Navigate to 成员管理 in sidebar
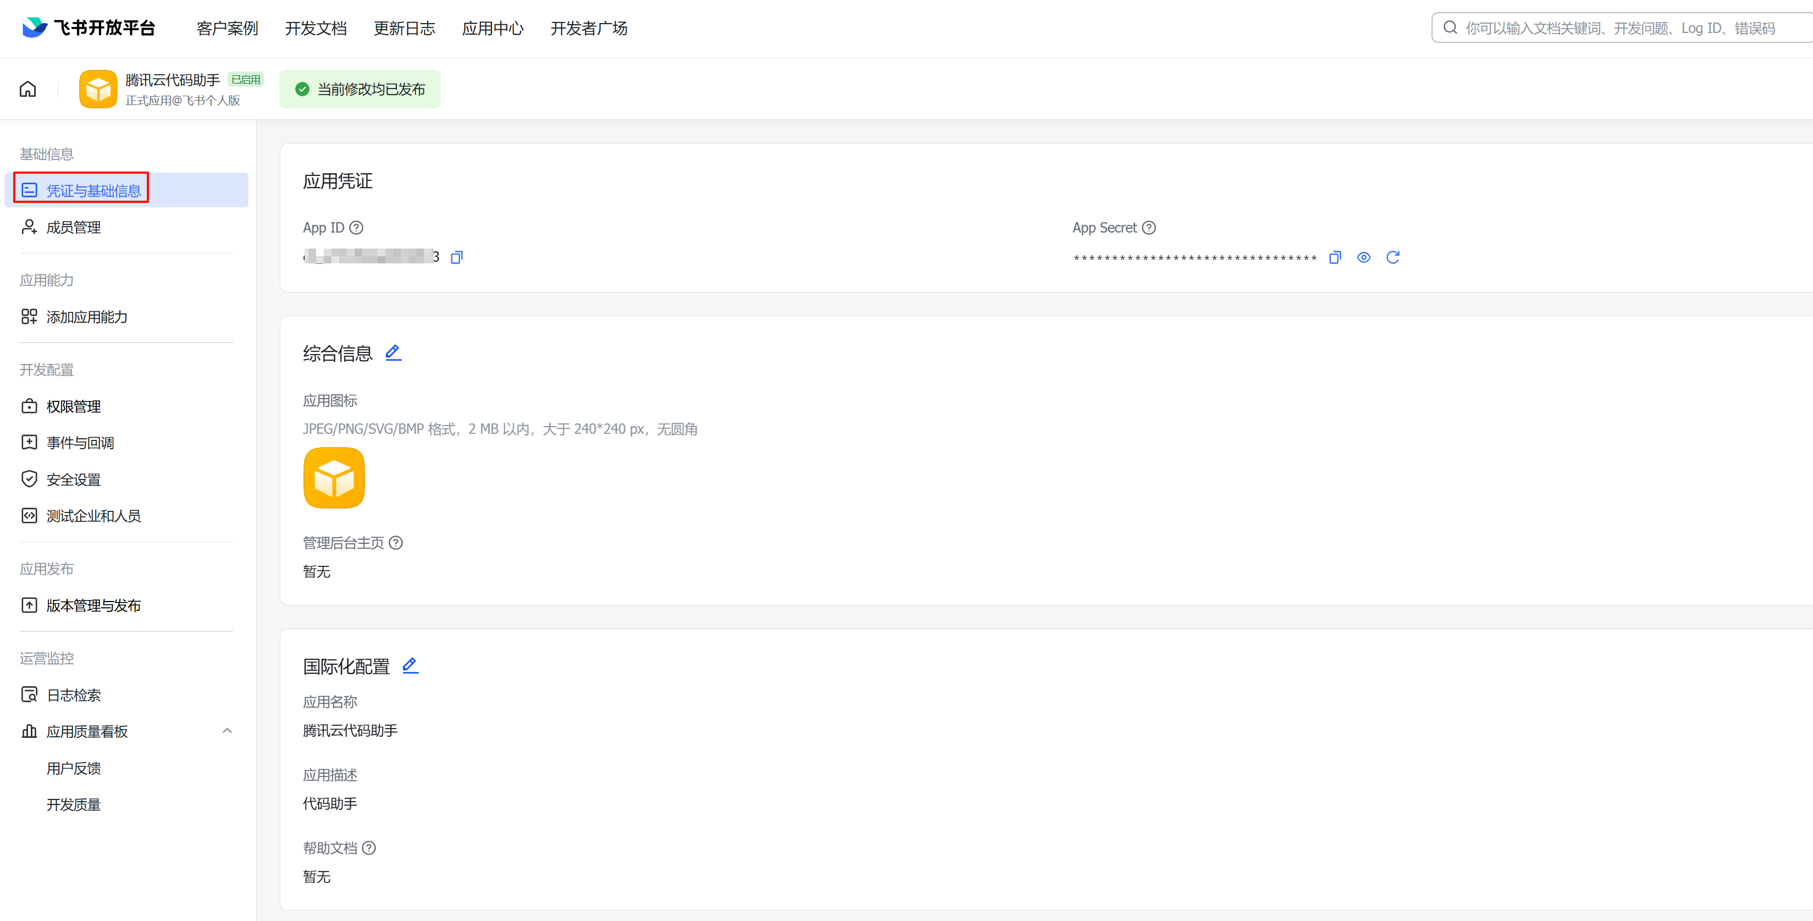This screenshot has height=921, width=1813. click(73, 228)
